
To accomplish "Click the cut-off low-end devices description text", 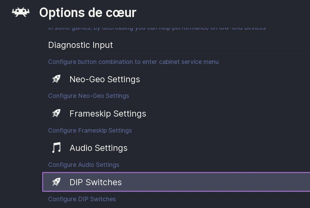I will point(157,28).
